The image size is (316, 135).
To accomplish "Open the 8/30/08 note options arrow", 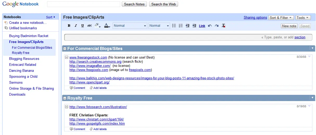I will [309, 57].
